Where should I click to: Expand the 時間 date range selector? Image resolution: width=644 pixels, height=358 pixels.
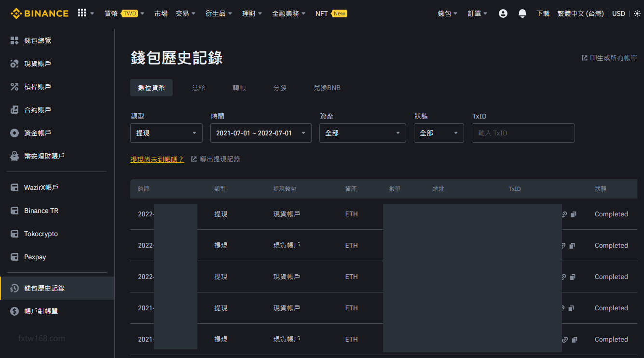(260, 133)
